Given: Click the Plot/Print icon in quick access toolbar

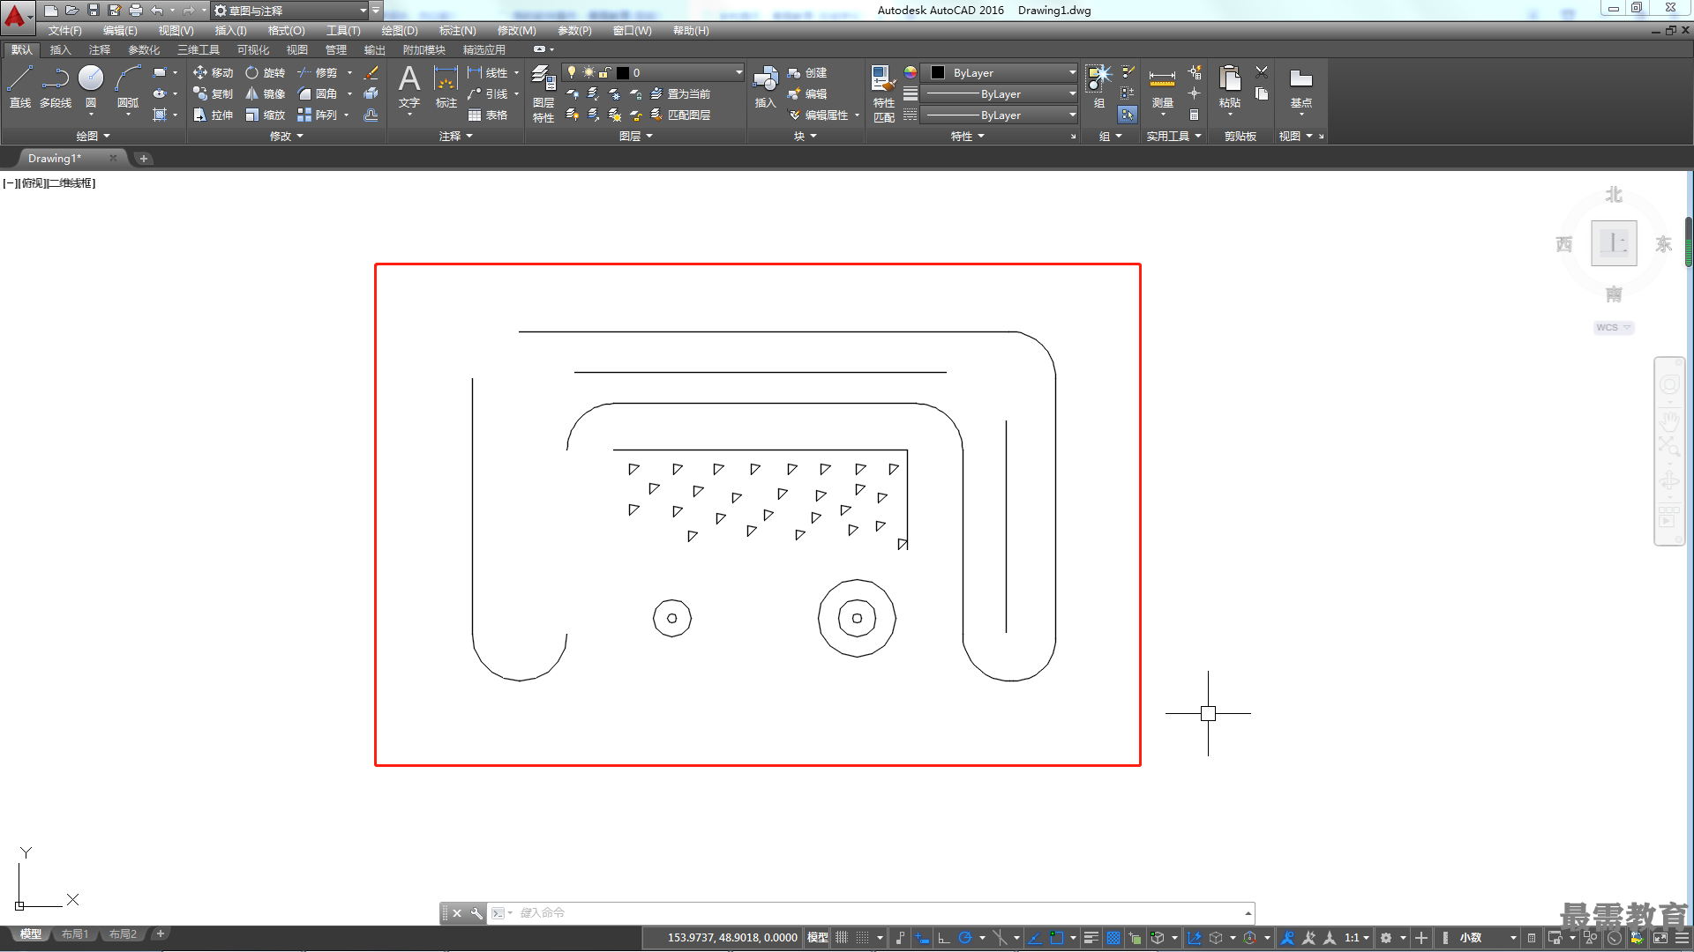Looking at the screenshot, I should (x=136, y=10).
